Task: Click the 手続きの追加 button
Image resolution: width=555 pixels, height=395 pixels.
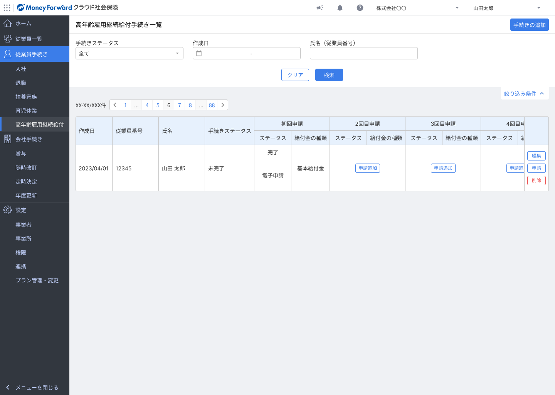Action: click(x=529, y=25)
